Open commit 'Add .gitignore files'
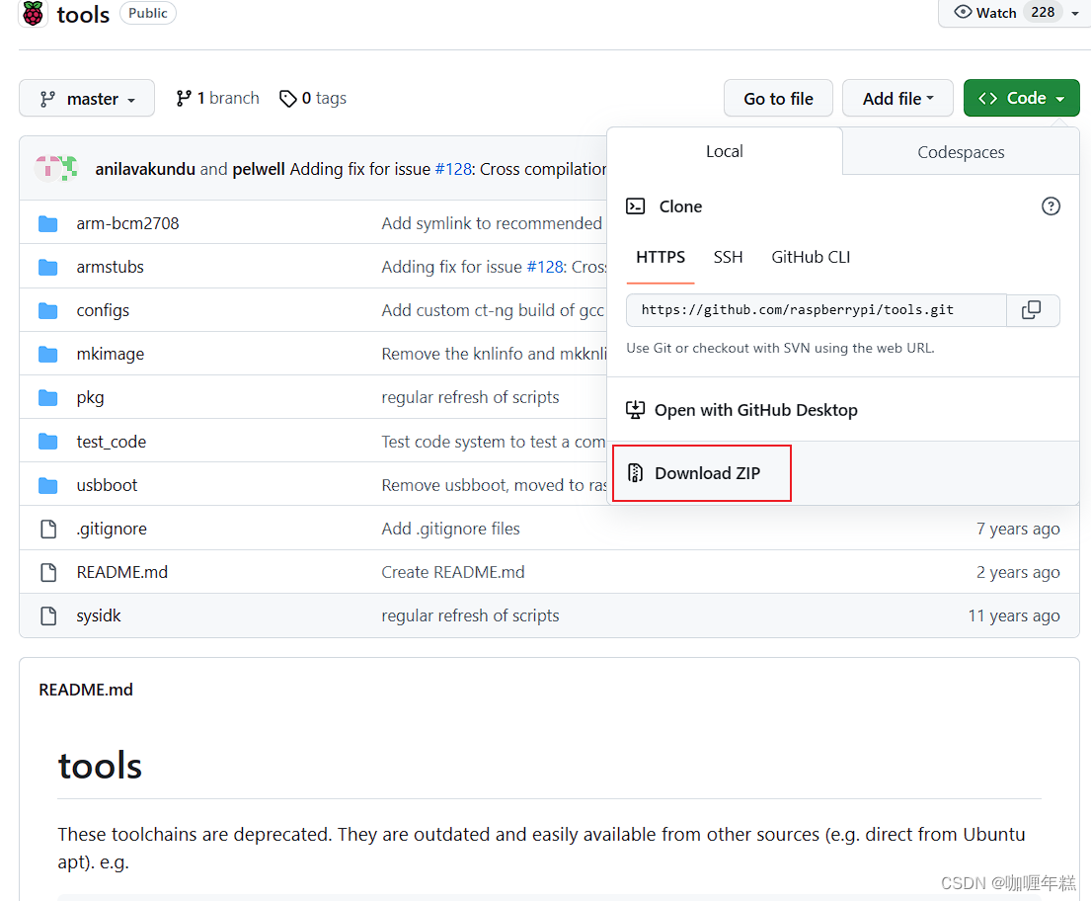Image resolution: width=1091 pixels, height=901 pixels. point(450,529)
